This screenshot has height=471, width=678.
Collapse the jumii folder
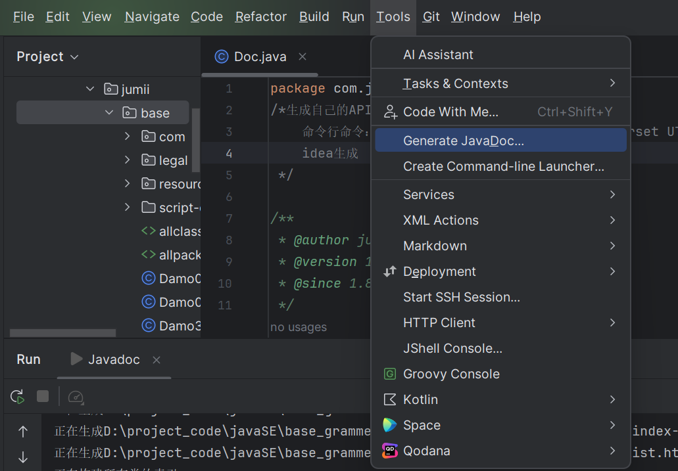tap(90, 89)
